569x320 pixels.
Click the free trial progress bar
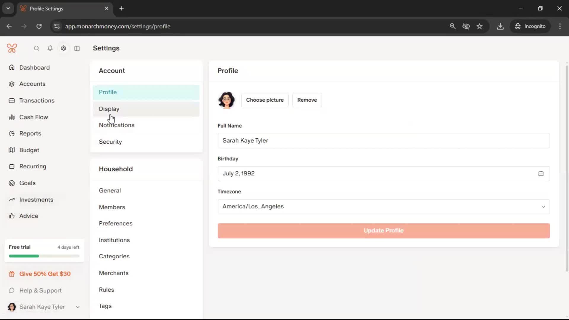pyautogui.click(x=44, y=256)
